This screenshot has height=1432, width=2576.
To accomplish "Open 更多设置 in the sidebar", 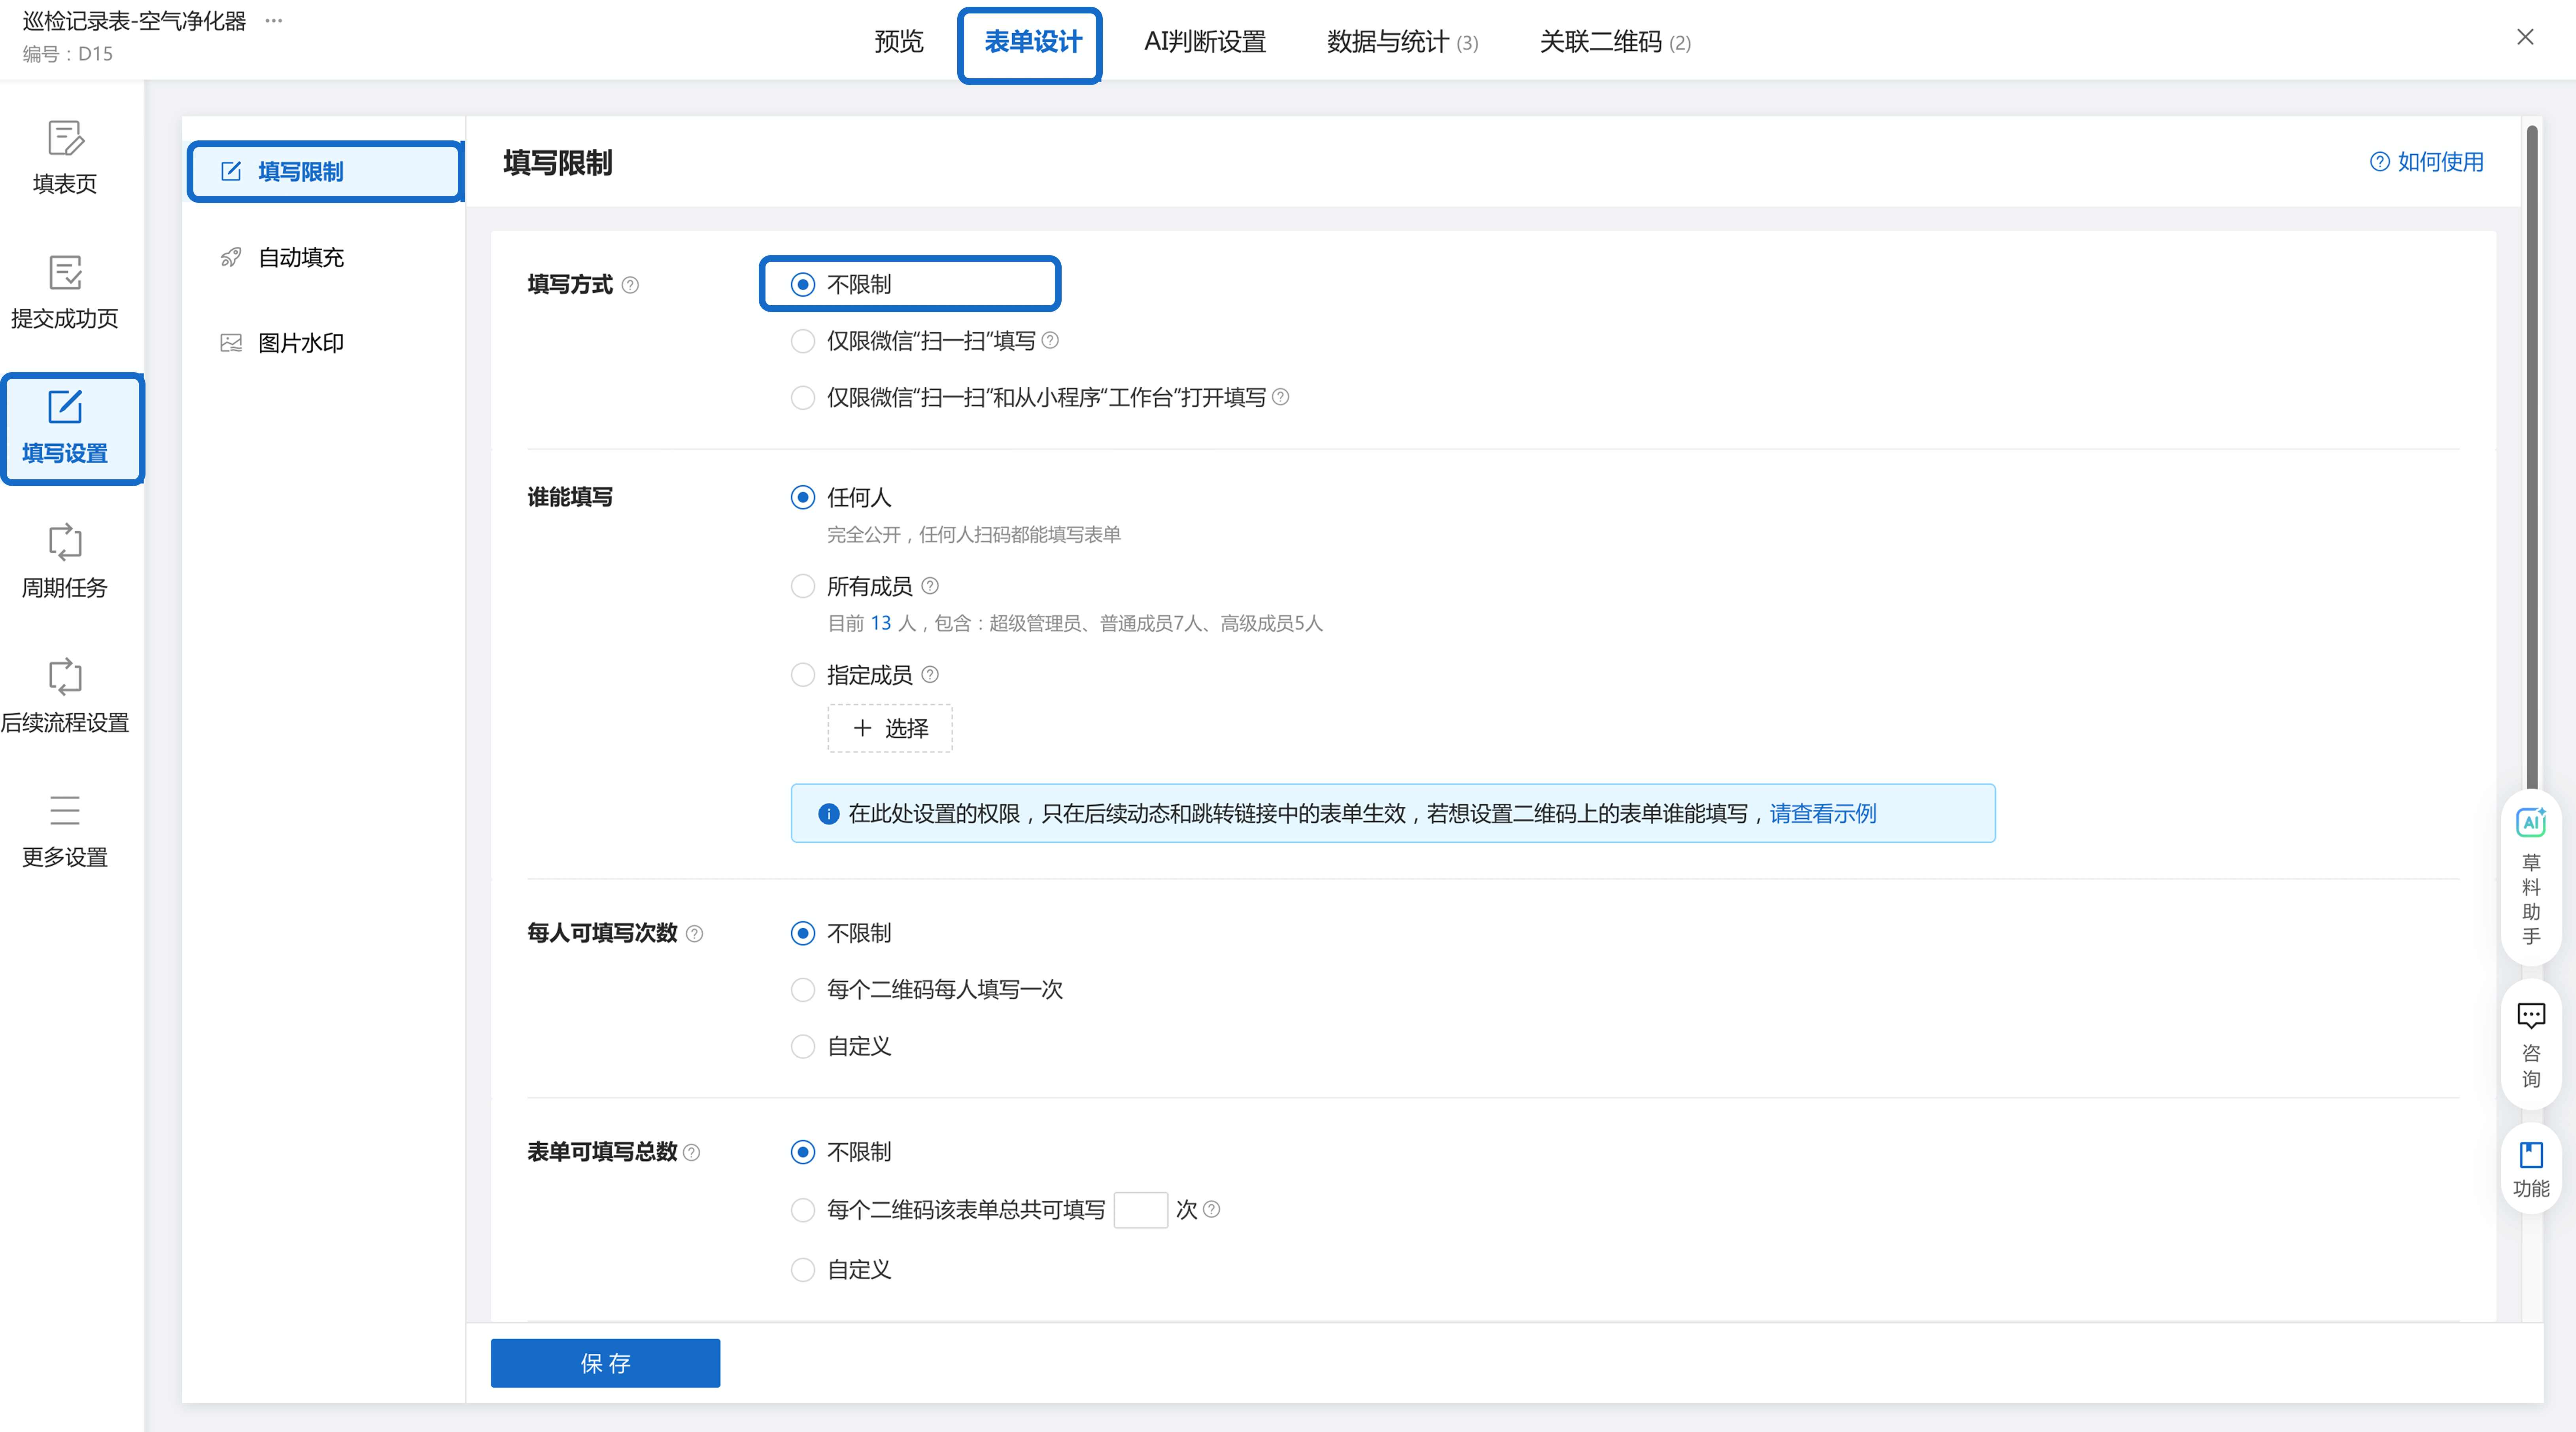I will click(x=65, y=830).
